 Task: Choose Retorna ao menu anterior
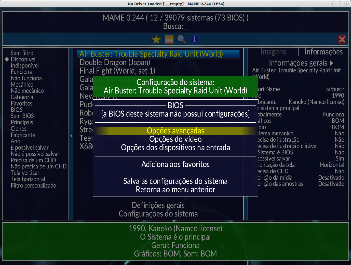[x=175, y=190]
